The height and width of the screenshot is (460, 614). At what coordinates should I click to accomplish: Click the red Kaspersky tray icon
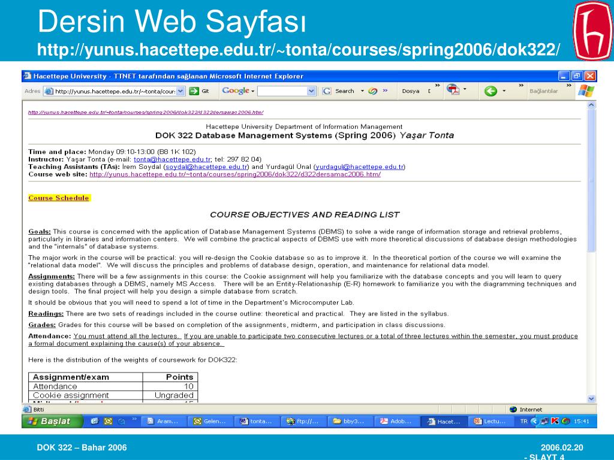click(555, 421)
